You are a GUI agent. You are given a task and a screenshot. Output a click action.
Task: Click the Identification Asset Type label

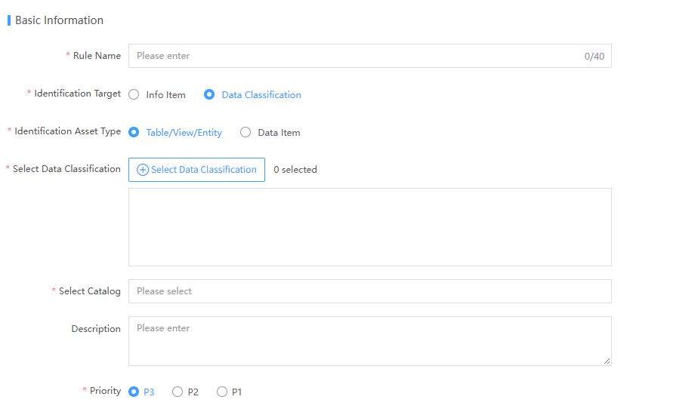pyautogui.click(x=67, y=131)
